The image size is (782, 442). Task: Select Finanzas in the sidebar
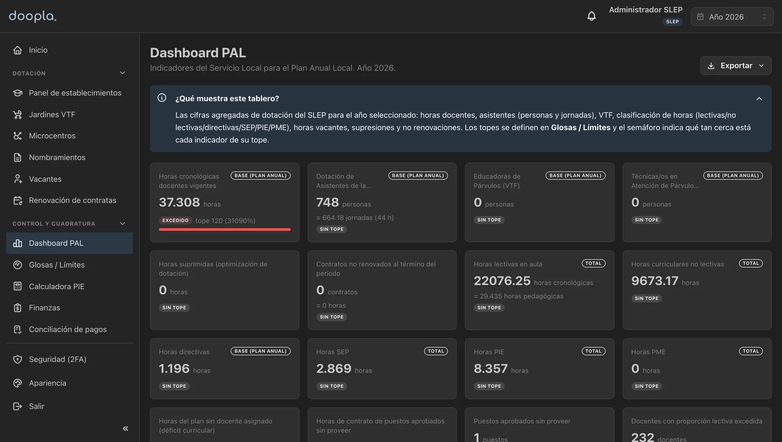pos(70,308)
